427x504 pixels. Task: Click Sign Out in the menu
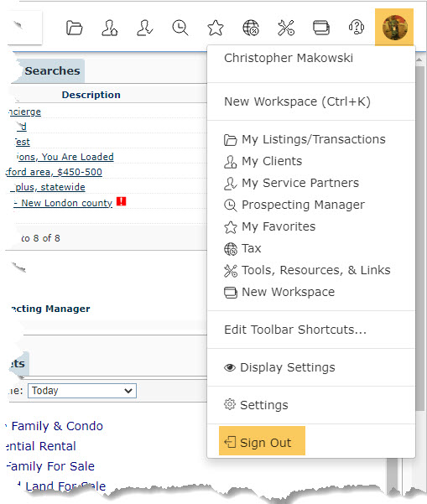coord(262,443)
